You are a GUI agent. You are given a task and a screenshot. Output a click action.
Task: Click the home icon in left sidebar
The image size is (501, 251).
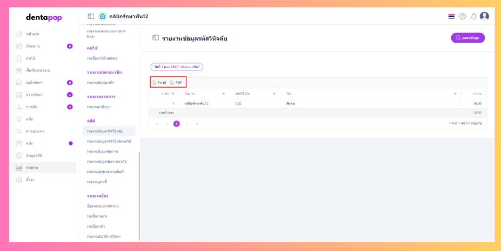click(x=19, y=34)
